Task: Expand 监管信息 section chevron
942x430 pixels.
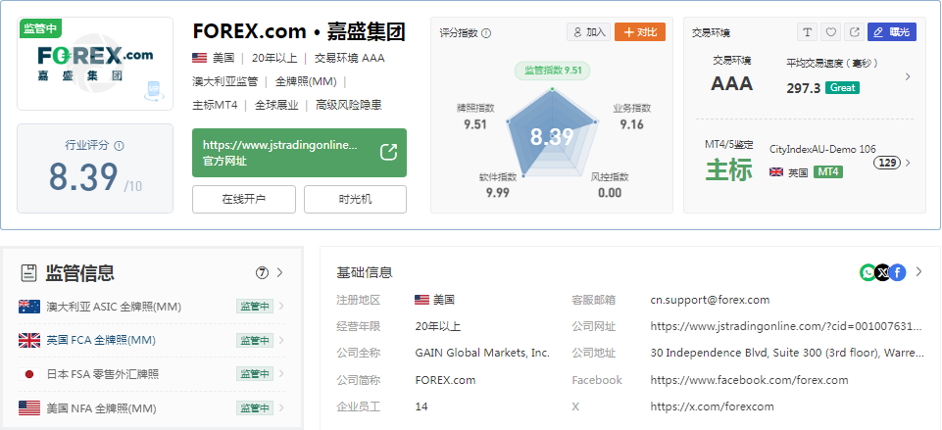Action: tap(279, 272)
